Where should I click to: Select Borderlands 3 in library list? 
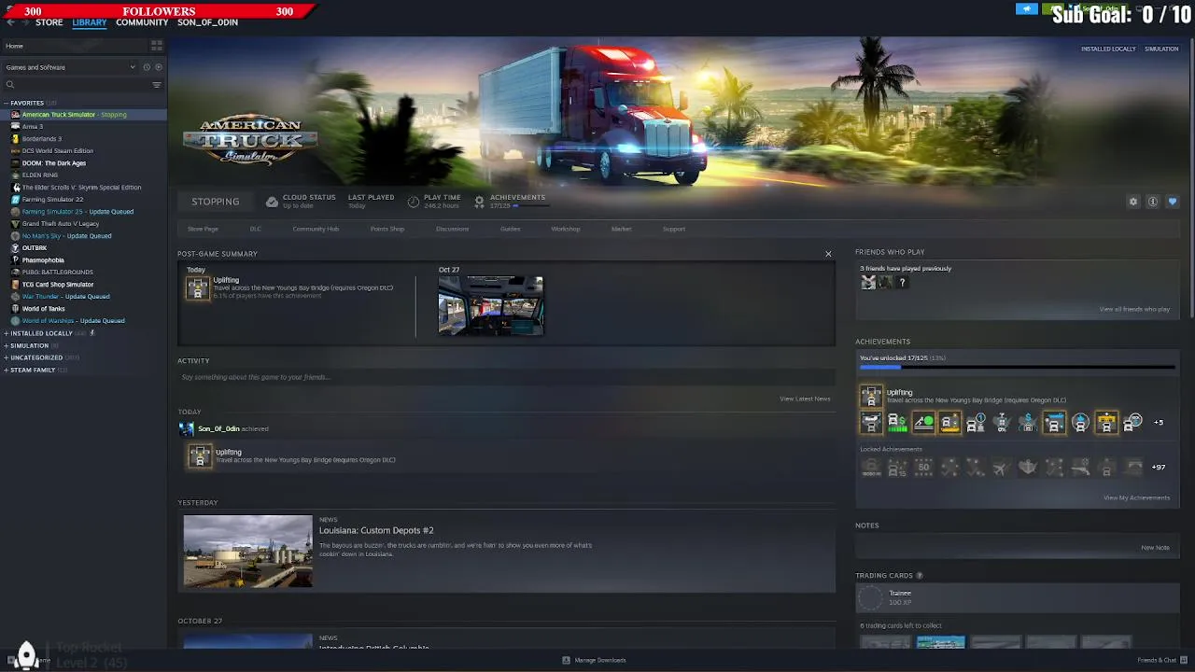coord(41,139)
